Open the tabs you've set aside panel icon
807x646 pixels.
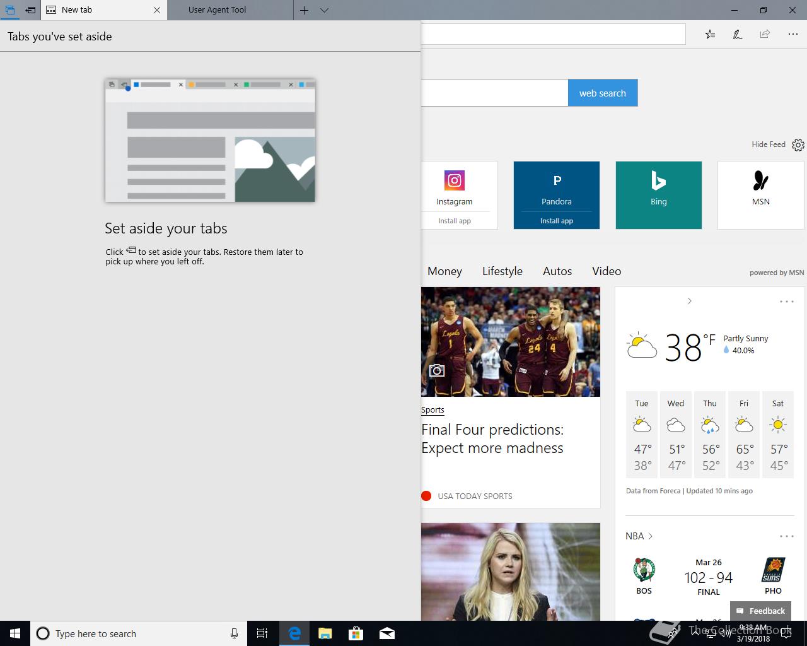point(10,10)
